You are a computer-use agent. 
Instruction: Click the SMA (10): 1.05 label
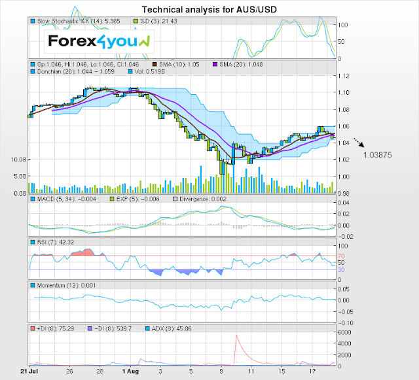(179, 64)
